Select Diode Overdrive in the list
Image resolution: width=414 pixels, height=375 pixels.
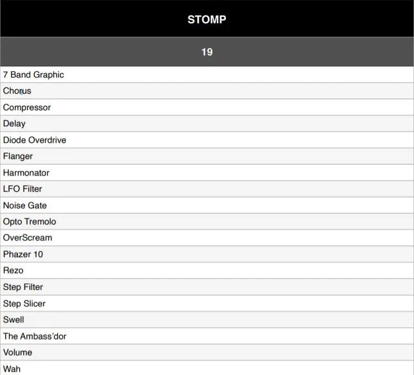click(34, 140)
